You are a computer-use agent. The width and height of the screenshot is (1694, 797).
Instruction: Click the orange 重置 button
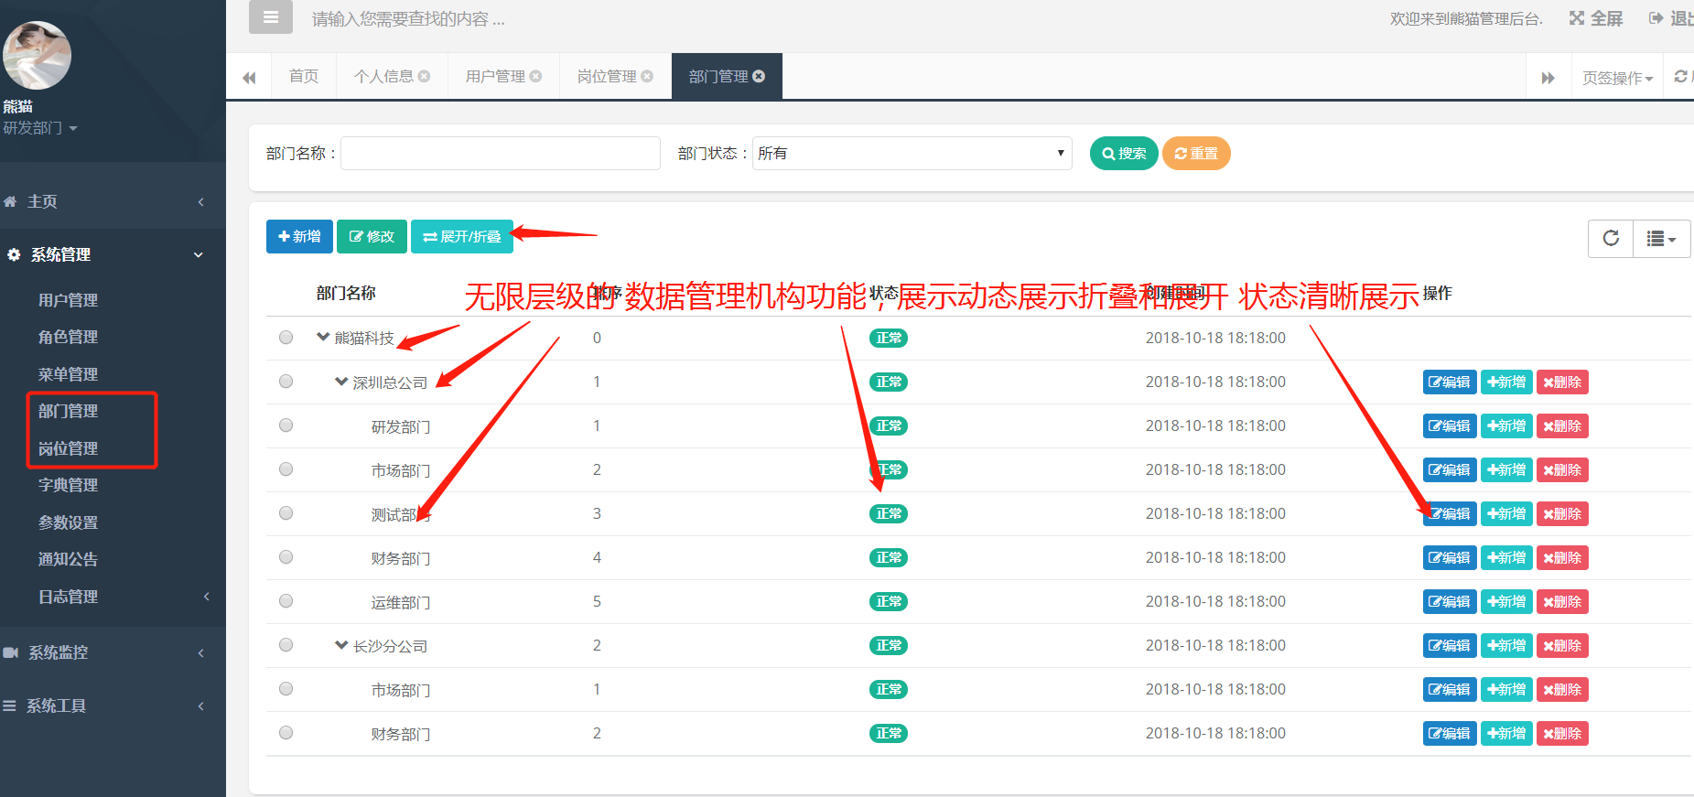(x=1196, y=154)
